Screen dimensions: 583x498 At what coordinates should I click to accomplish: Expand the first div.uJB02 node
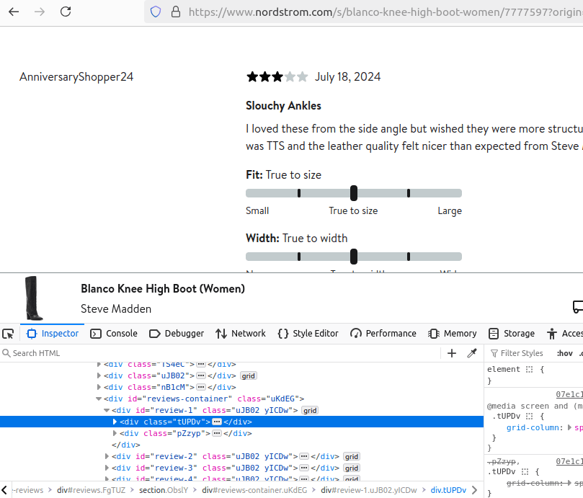(99, 375)
